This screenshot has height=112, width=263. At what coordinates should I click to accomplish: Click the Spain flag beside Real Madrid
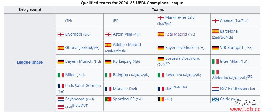tap(161, 34)
